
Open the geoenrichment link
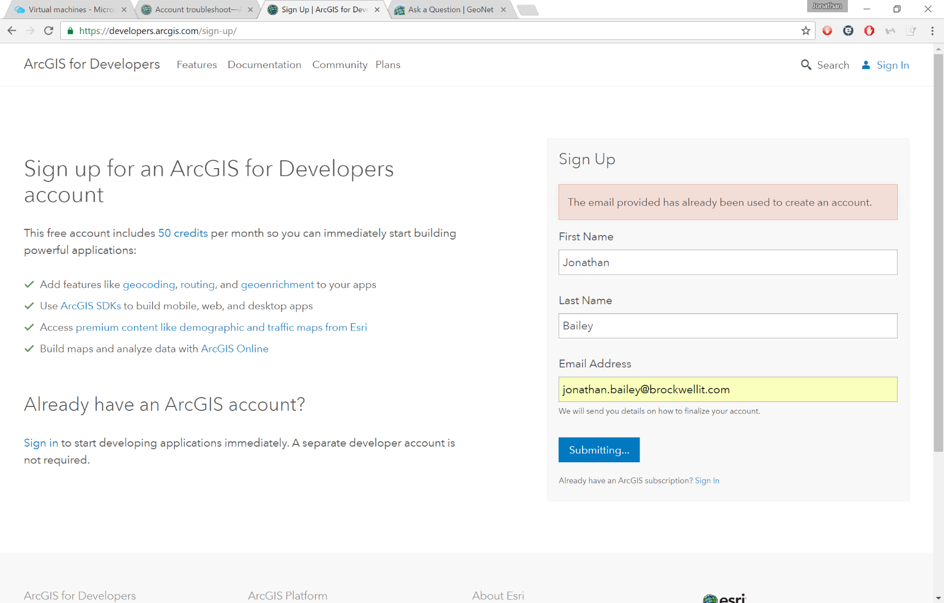click(x=277, y=285)
